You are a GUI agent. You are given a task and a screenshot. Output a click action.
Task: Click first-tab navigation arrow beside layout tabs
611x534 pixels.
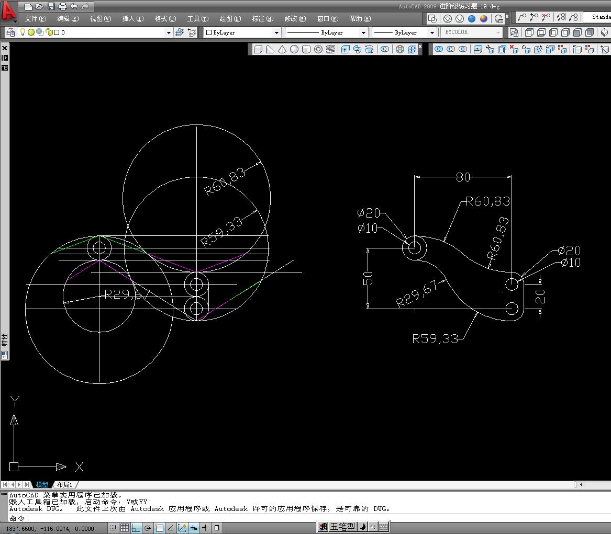(5, 484)
